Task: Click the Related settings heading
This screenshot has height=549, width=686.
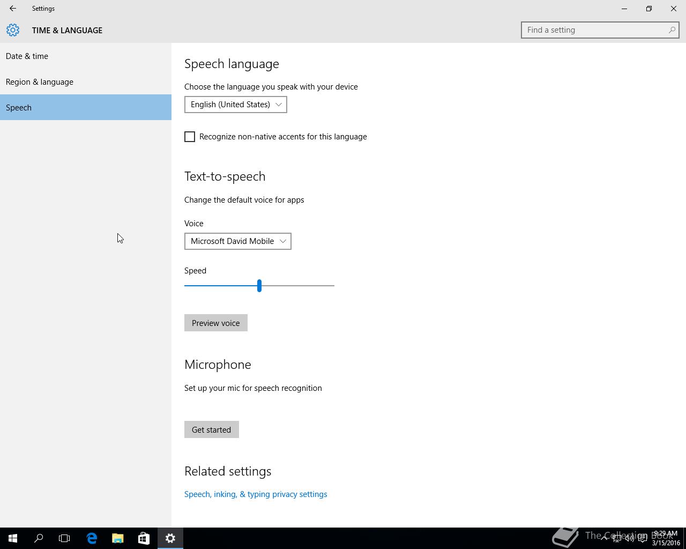Action: coord(228,471)
